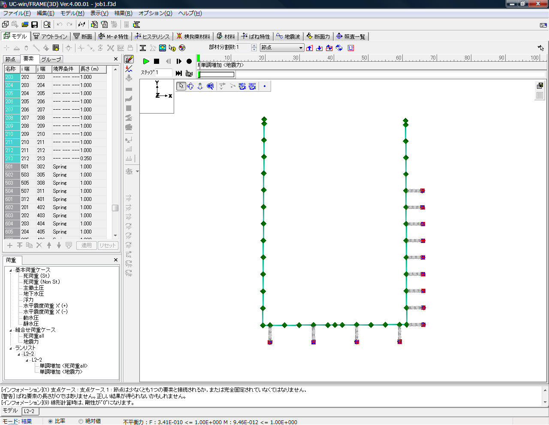This screenshot has width=549, height=425.
Task: Click the step progress slider bar
Action: [217, 75]
